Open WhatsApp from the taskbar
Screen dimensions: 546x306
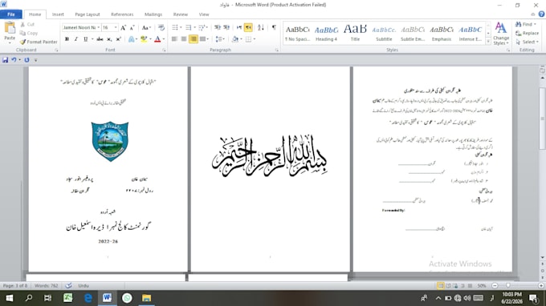point(127,298)
